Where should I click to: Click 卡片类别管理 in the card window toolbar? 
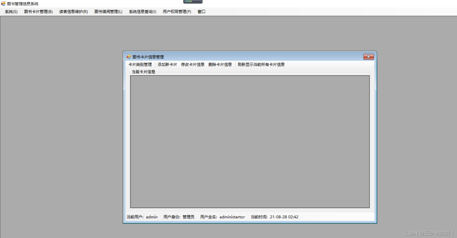click(x=140, y=65)
